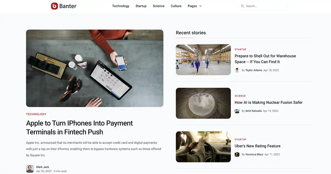
Task: Select Culture in the navigation bar
Action: [x=176, y=6]
